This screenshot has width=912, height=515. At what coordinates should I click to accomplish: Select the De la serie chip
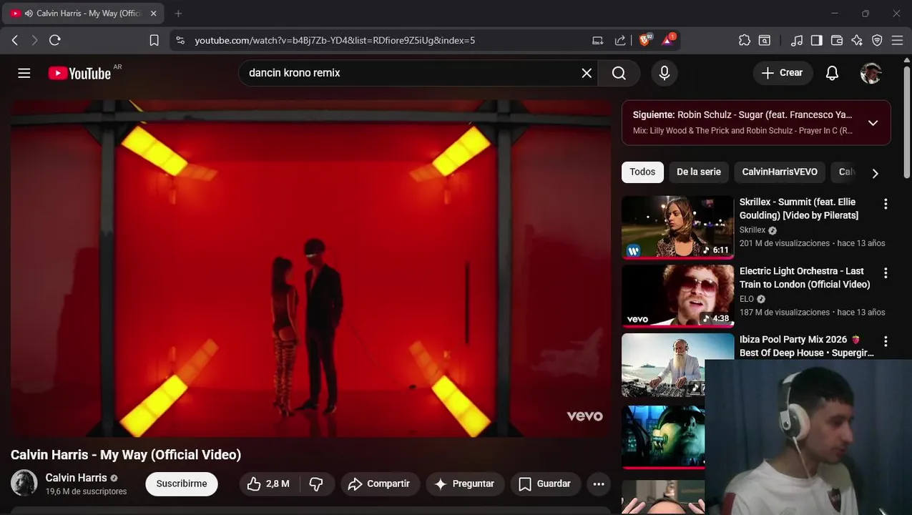click(699, 172)
